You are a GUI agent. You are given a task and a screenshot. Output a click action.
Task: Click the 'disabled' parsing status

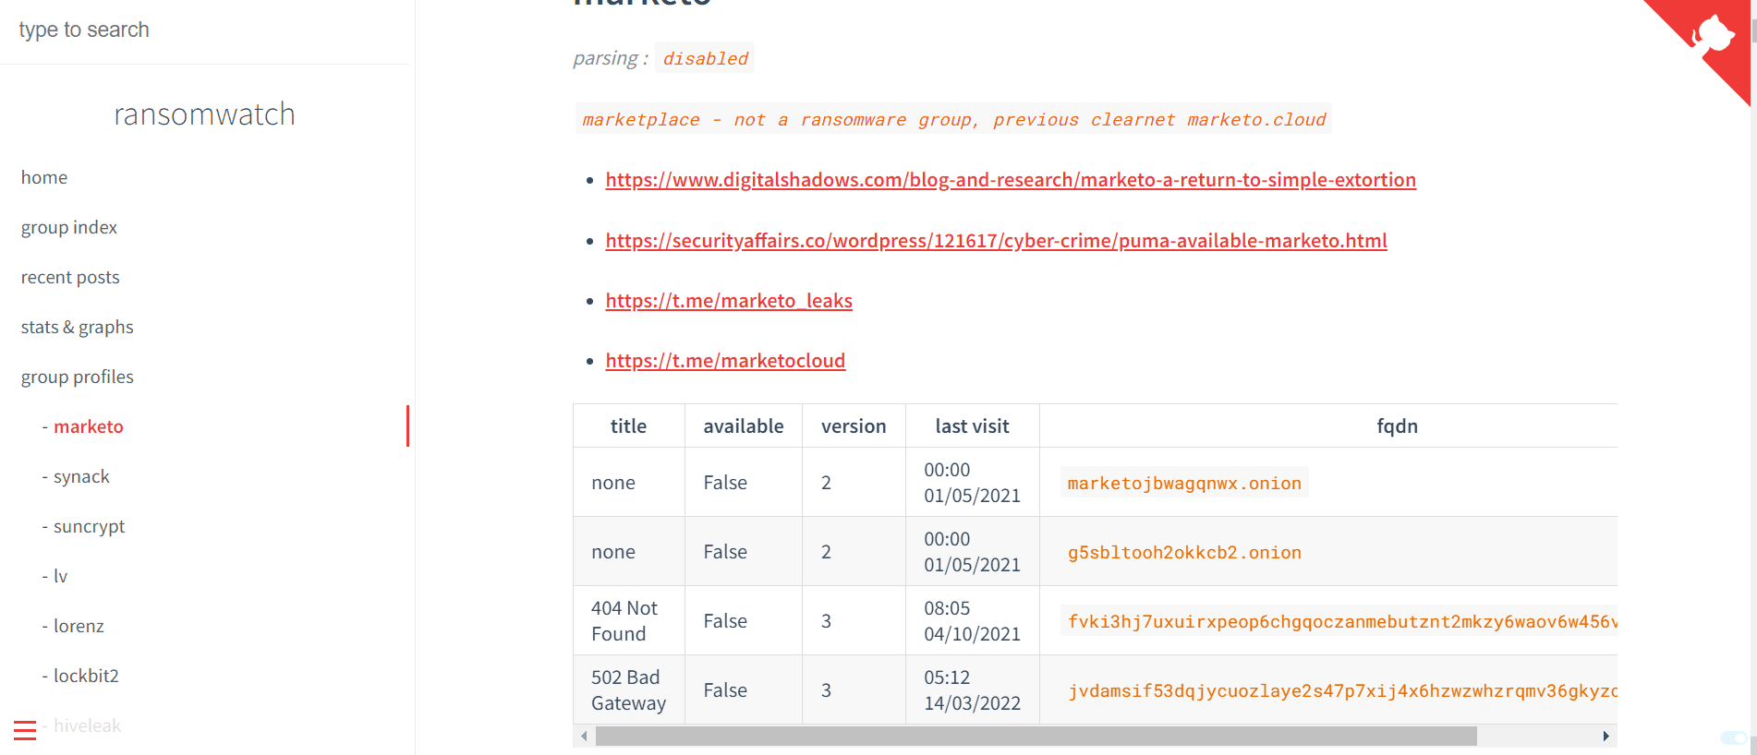pos(705,58)
